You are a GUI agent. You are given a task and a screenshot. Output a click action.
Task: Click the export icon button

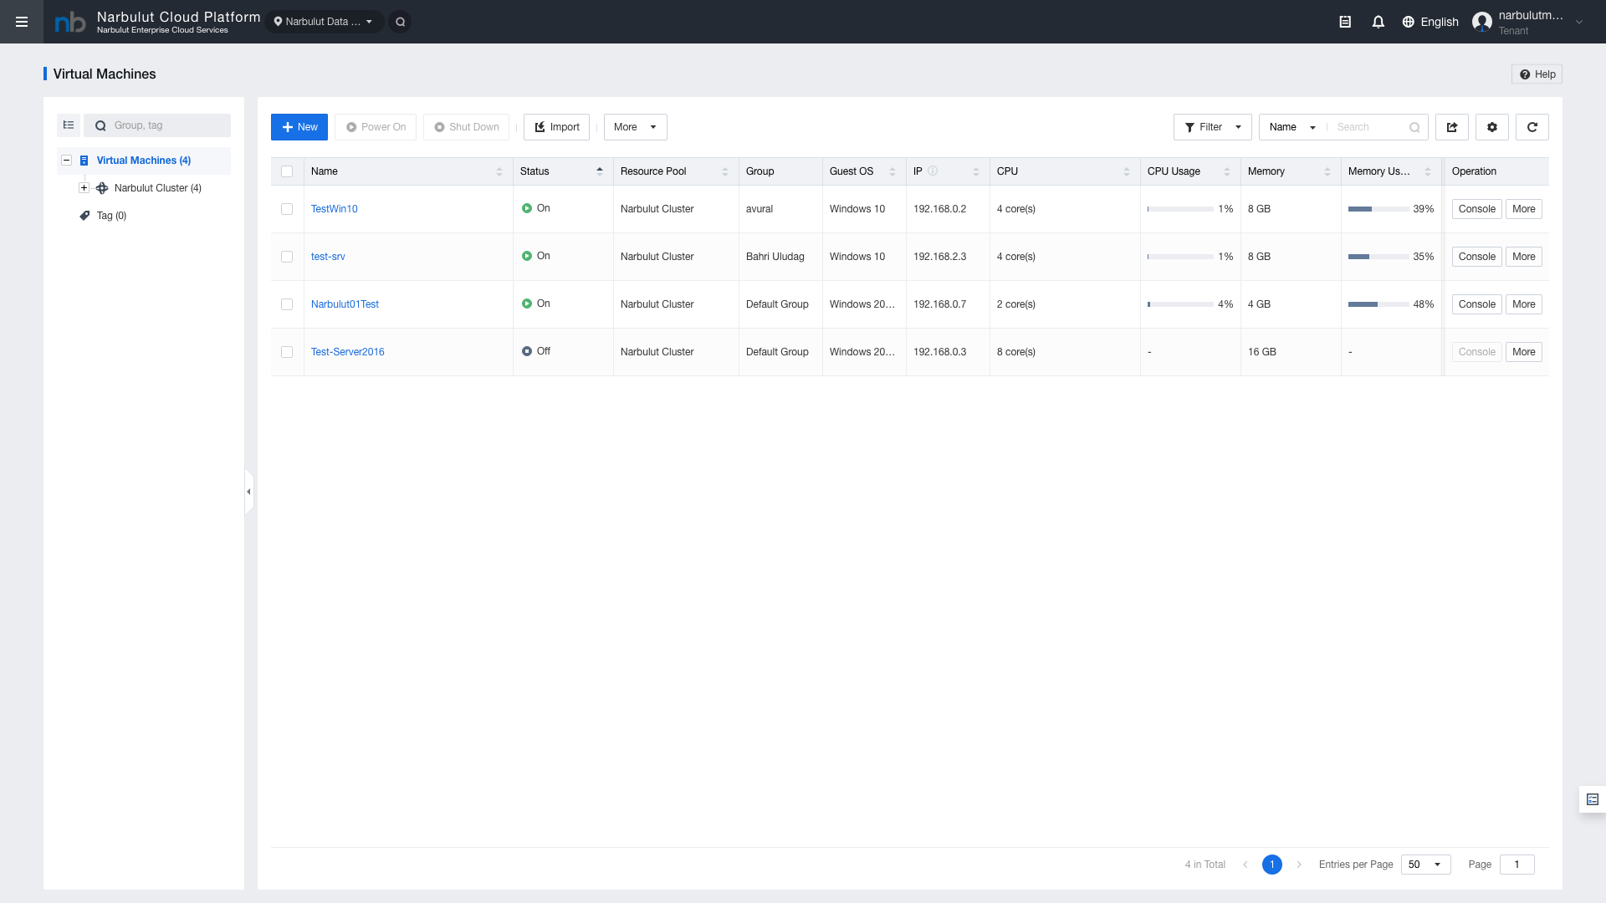pos(1452,127)
